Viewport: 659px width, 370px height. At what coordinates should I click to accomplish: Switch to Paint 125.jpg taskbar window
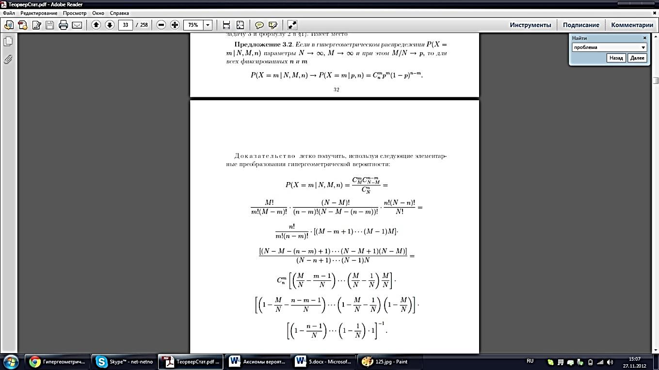click(391, 361)
